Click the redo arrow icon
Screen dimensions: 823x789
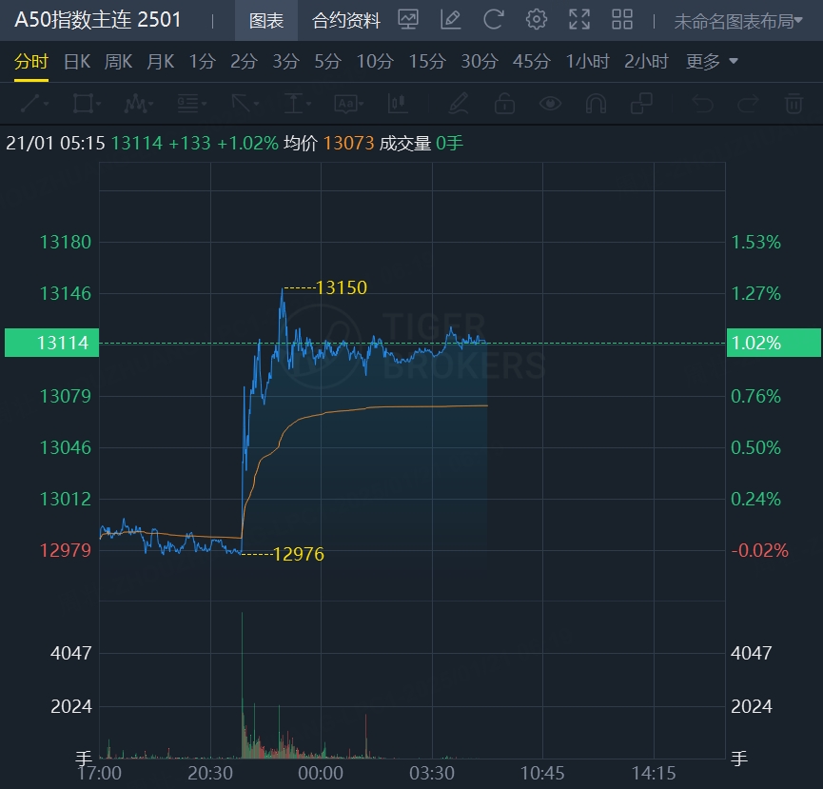(x=748, y=104)
